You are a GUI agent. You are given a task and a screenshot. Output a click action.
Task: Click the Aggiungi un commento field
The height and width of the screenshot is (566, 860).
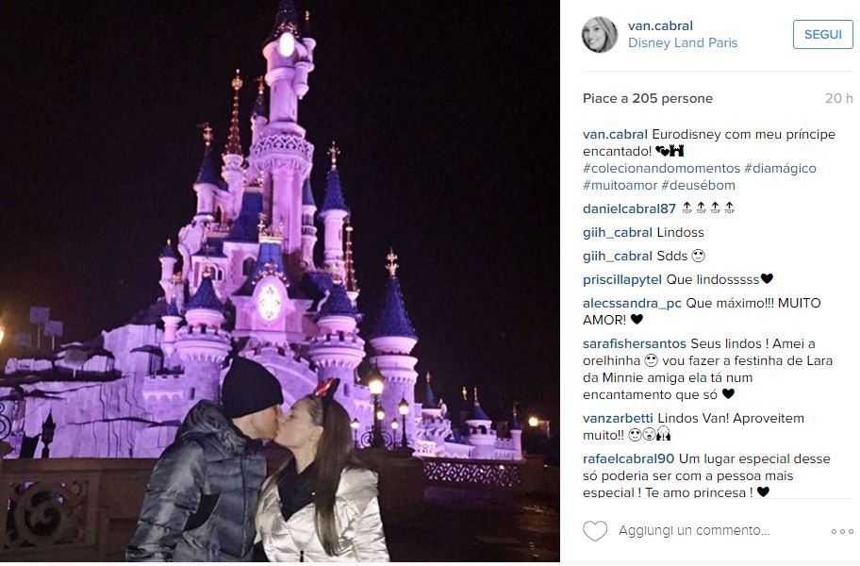coord(694,530)
